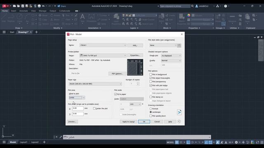The height and width of the screenshot is (148, 264).
Task: Open the Autodesk App triangle icon
Action: 217,6
